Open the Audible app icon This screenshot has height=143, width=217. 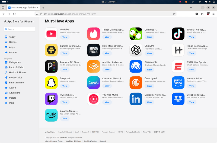[94, 66]
